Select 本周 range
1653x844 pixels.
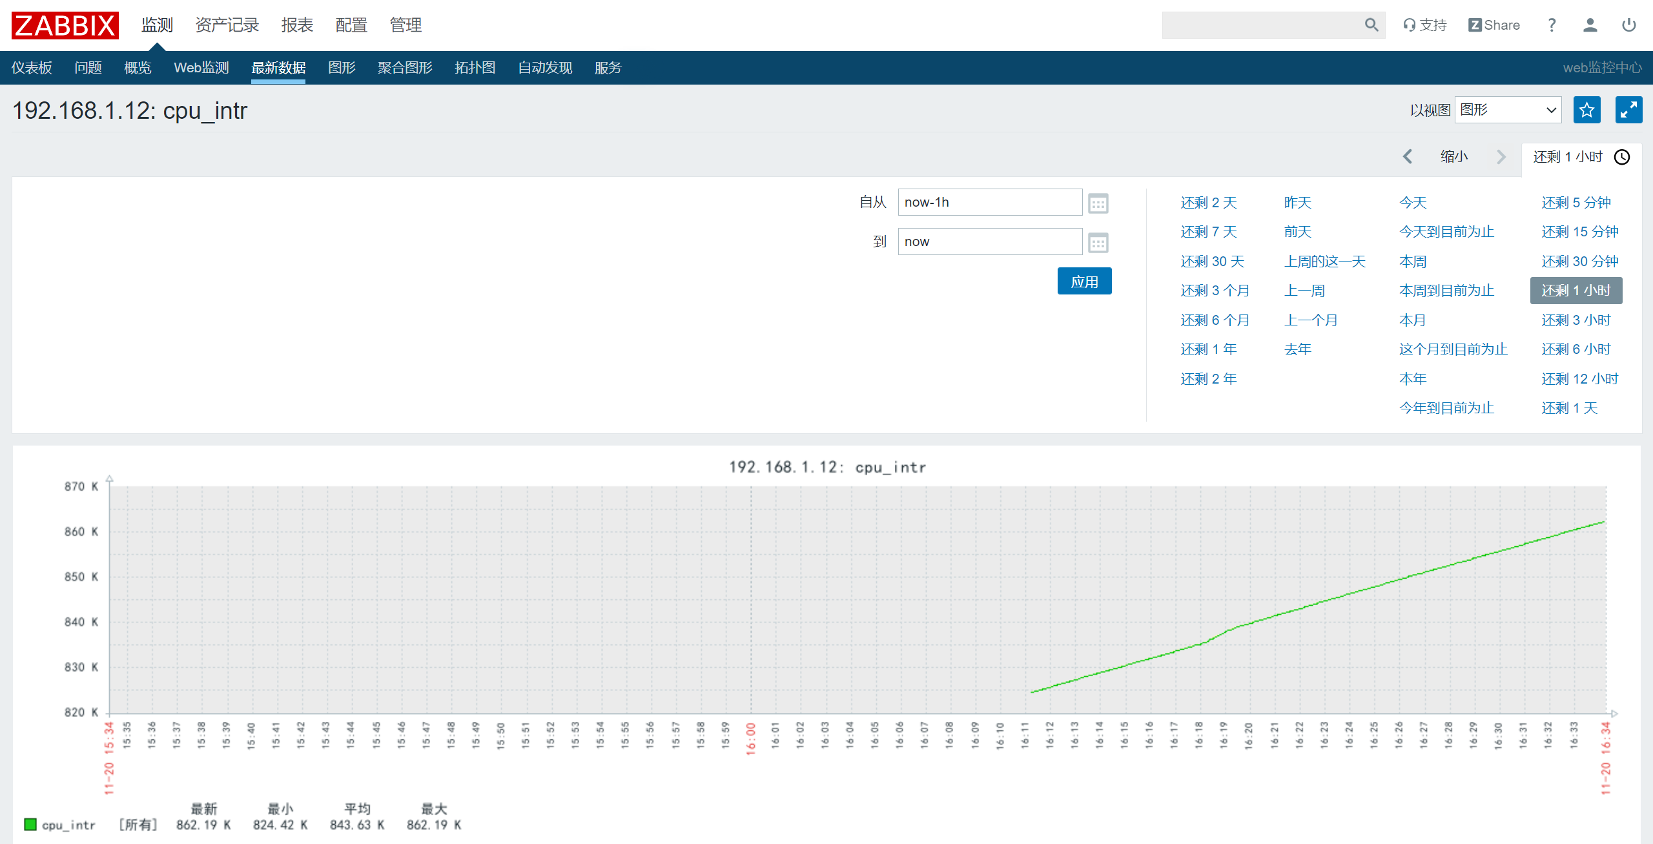click(1413, 262)
